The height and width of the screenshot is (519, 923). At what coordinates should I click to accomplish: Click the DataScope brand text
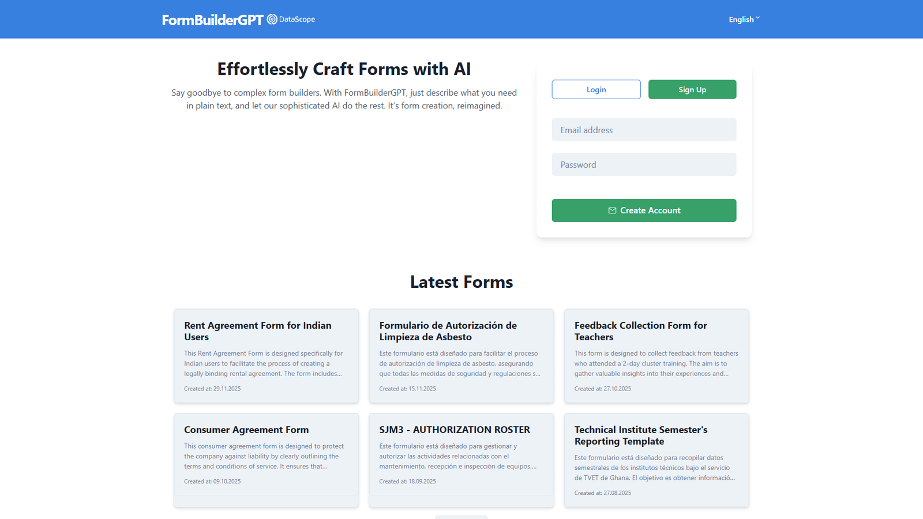point(297,20)
